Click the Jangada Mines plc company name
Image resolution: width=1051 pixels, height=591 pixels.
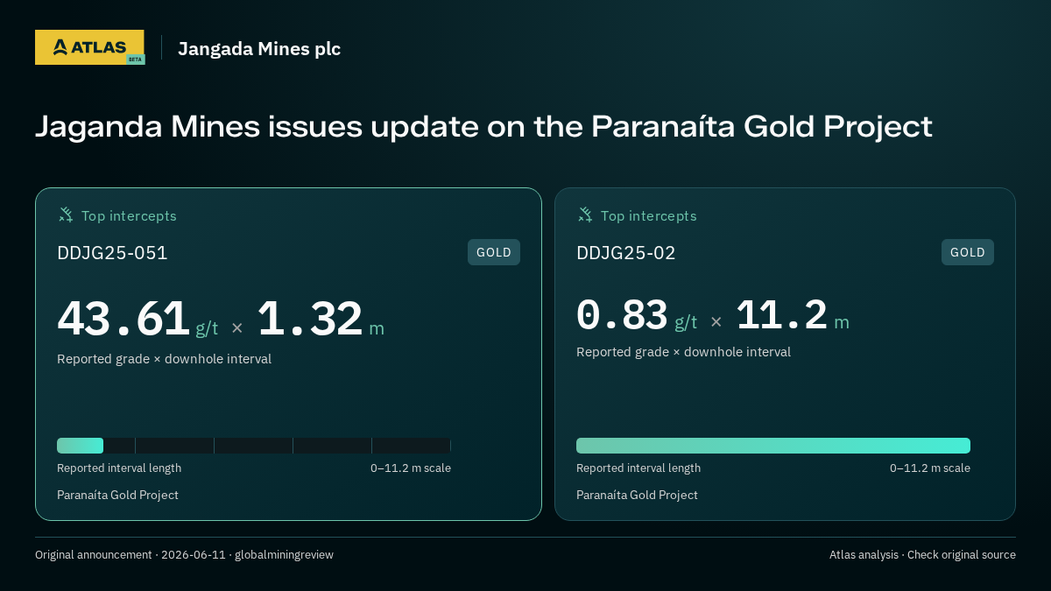[x=259, y=49]
